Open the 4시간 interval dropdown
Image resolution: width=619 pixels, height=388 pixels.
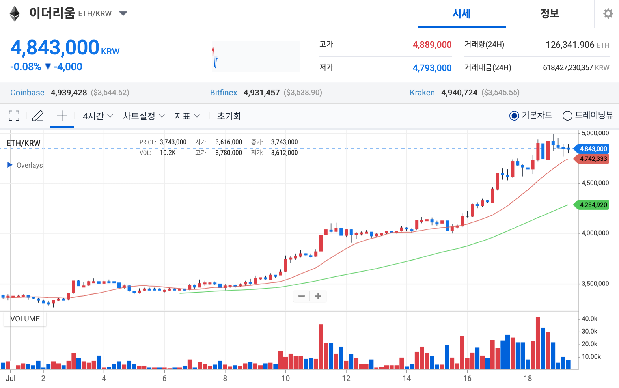point(98,116)
